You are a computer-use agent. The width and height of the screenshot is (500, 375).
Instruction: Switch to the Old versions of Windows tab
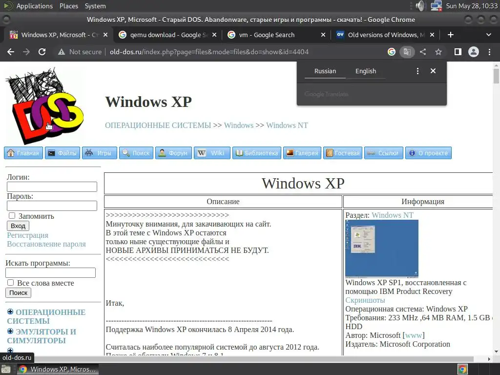click(x=385, y=35)
